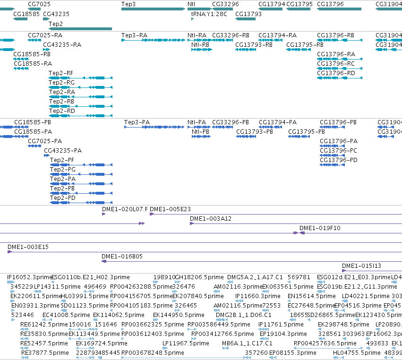Select protein Tep3-PA

[137, 122]
